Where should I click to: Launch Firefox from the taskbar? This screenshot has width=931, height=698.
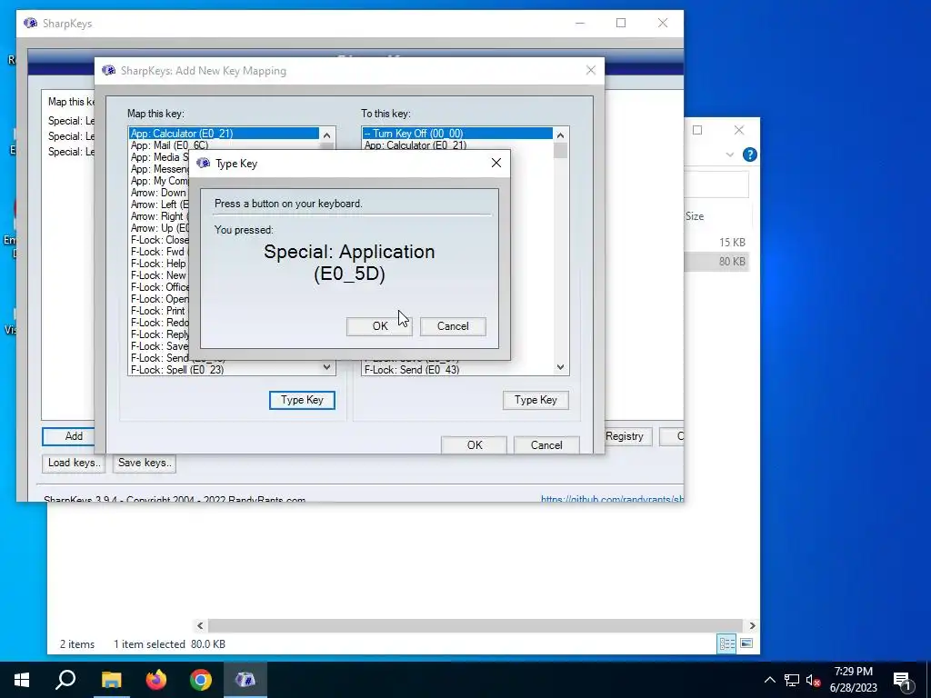pyautogui.click(x=156, y=680)
